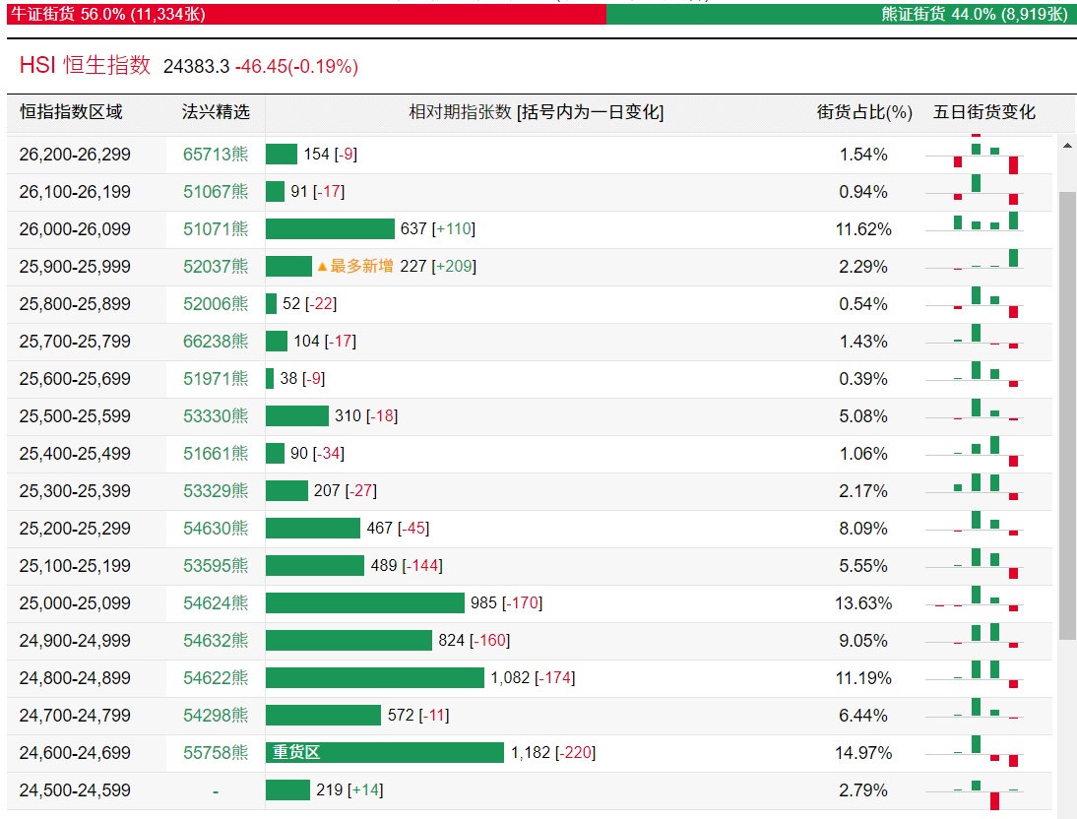Open the 65713熊 warrant link
Image resolution: width=1077 pixels, height=819 pixels.
pos(216,155)
